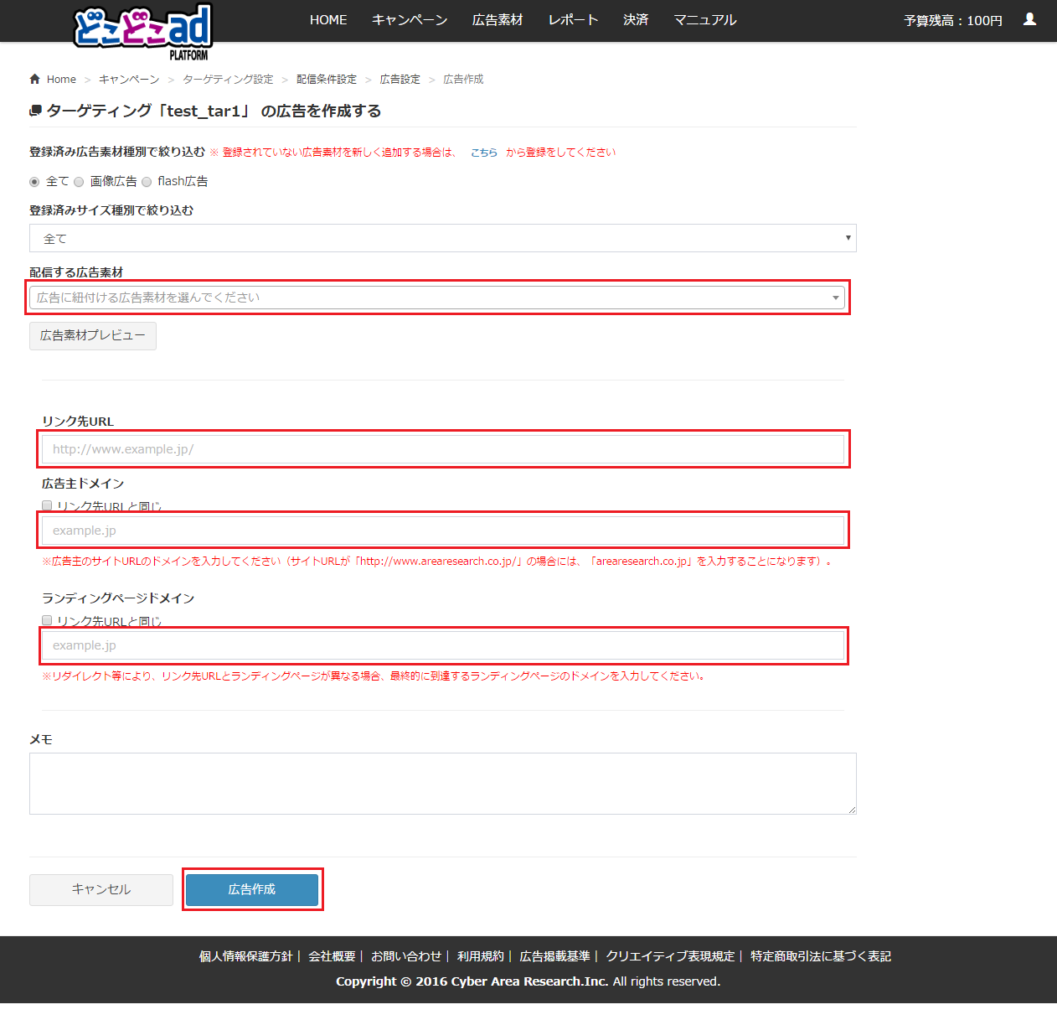Click the 広告作成 breadcrumb text

[463, 79]
